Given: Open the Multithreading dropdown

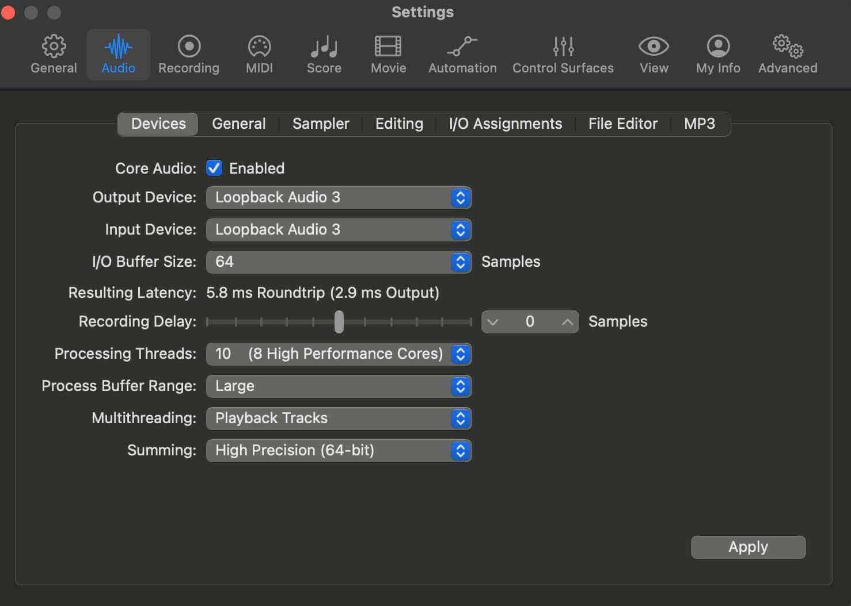Looking at the screenshot, I should [x=339, y=418].
